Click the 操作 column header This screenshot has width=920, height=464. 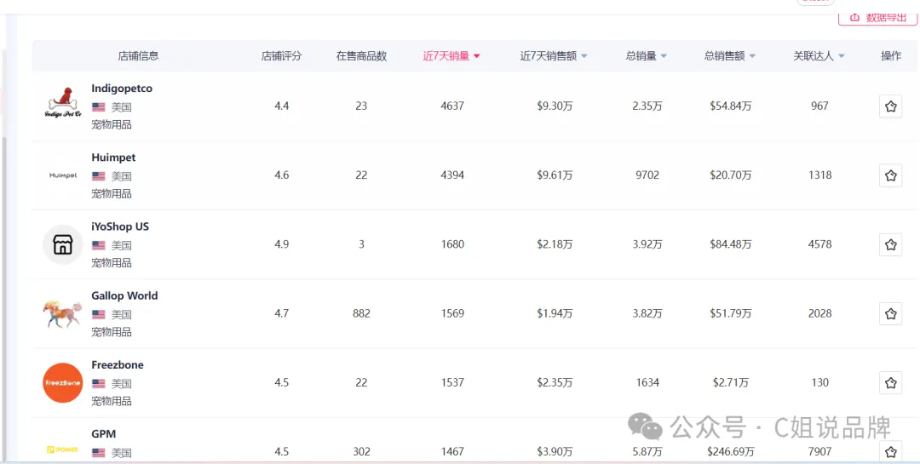click(x=891, y=56)
